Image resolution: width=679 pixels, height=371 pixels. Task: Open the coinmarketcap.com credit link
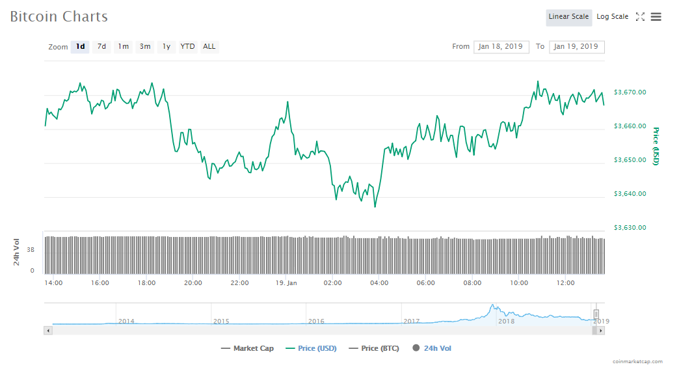637,361
